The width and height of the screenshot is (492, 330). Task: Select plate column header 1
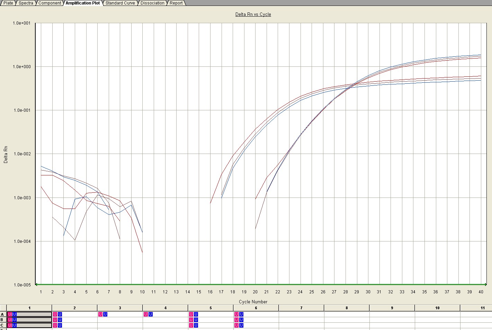click(29, 308)
